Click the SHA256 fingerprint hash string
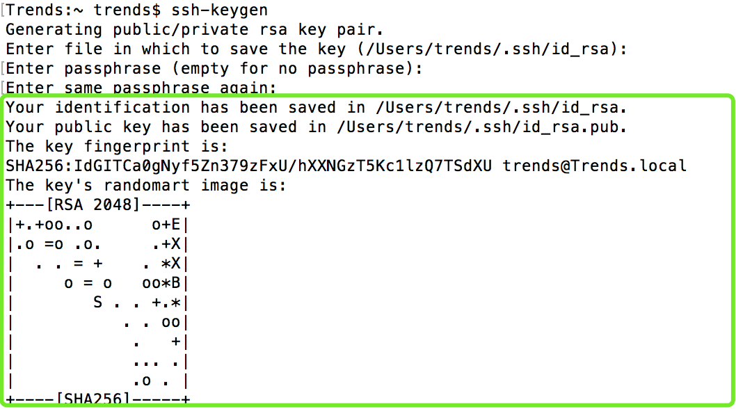 click(248, 166)
